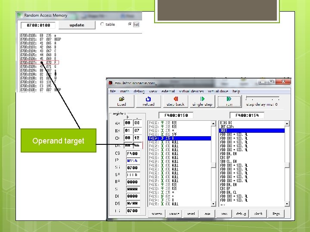310x232 pixels.
Task: Open the virtual devices menu
Action: 191,91
